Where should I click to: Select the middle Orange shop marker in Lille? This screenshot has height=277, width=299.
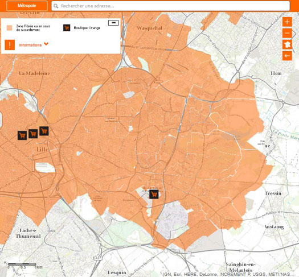click(33, 134)
